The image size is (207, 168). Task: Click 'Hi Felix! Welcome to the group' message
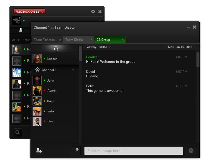click(111, 62)
